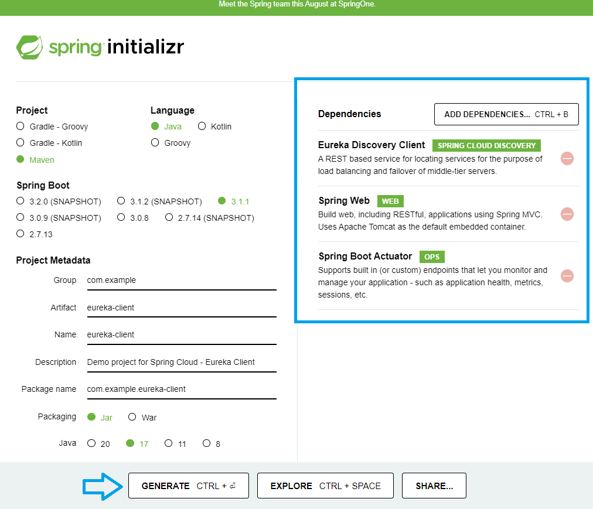
Task: Select Spring Boot 3.2.0 (SNAPSHOT)
Action: click(x=59, y=201)
